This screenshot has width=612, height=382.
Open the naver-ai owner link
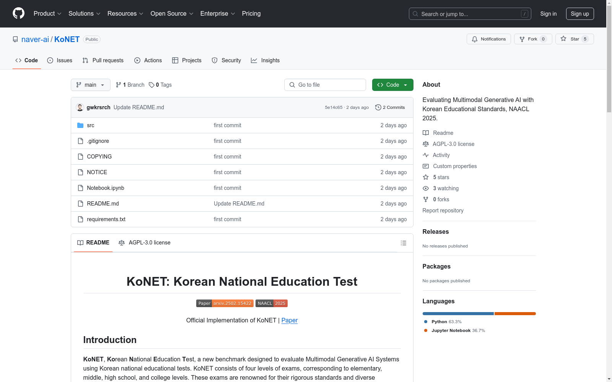coord(35,39)
